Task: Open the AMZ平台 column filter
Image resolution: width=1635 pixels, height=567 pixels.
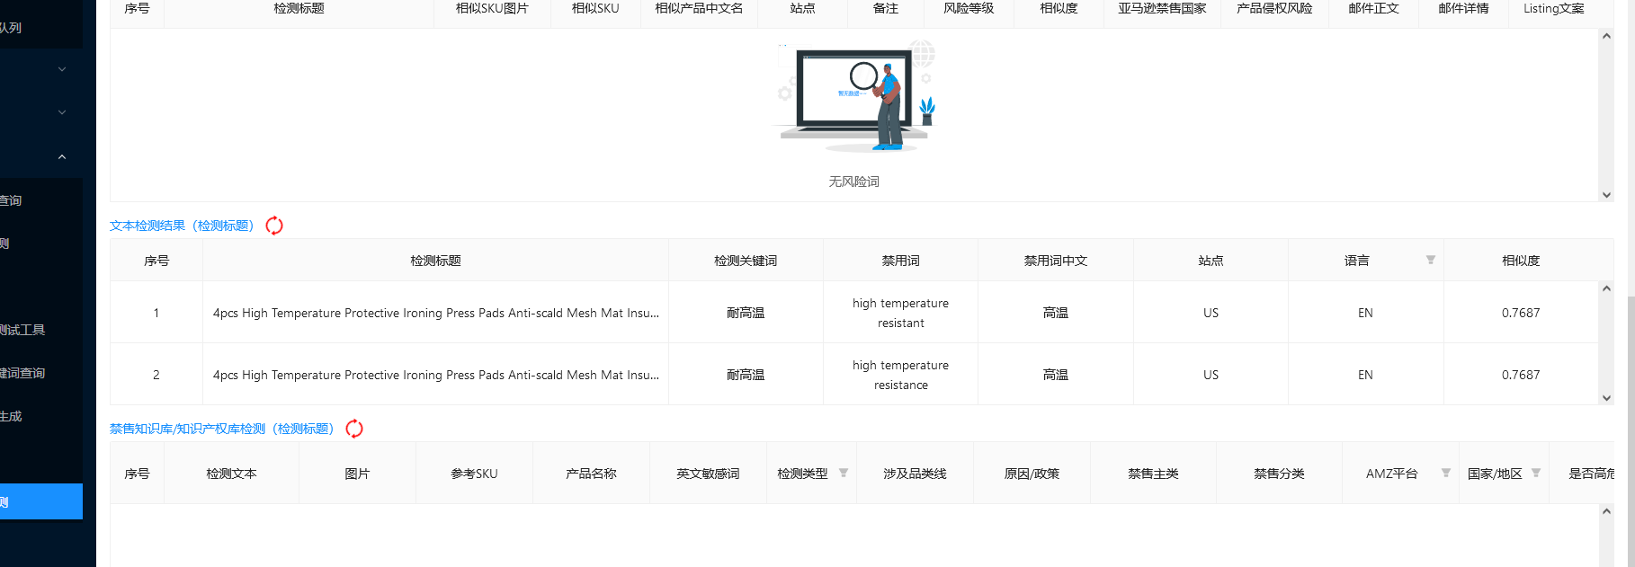Action: (x=1446, y=473)
